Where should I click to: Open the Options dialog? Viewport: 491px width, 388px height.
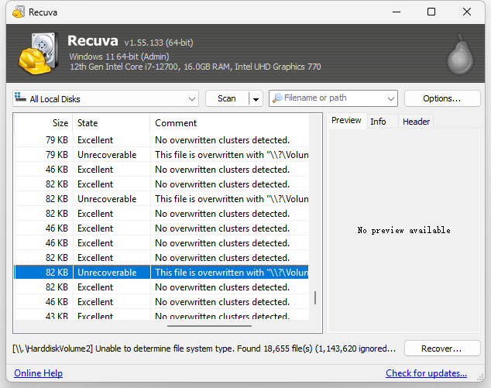point(442,98)
